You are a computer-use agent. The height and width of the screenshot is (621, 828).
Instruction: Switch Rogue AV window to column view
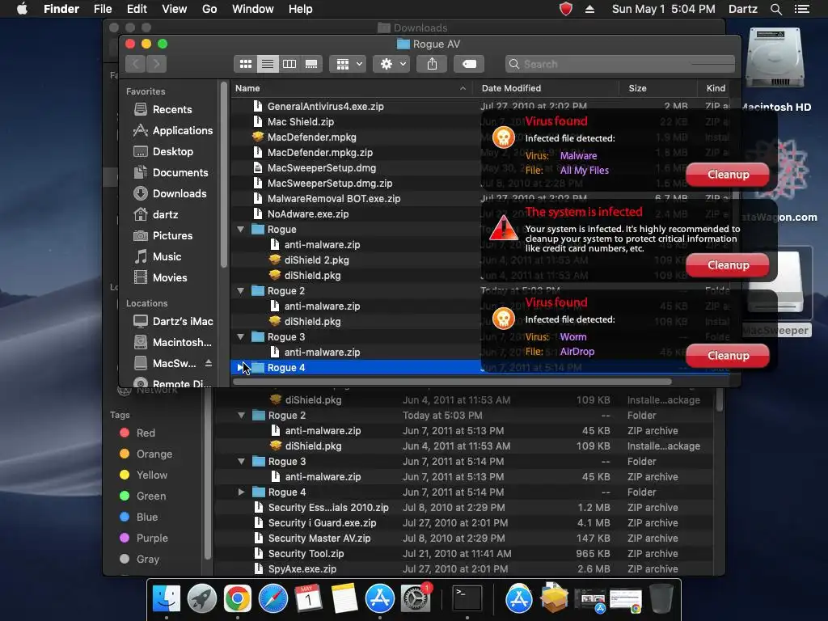289,64
